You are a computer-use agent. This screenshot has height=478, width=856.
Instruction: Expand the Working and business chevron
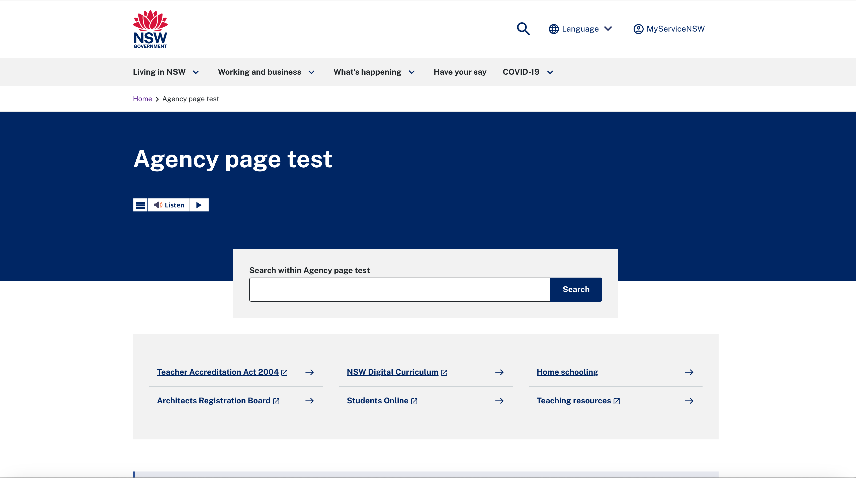[311, 72]
